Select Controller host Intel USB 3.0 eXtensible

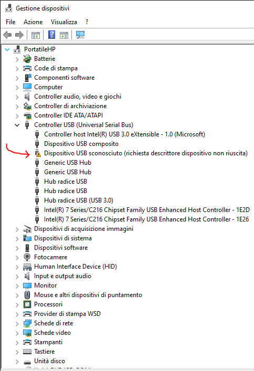(x=124, y=134)
